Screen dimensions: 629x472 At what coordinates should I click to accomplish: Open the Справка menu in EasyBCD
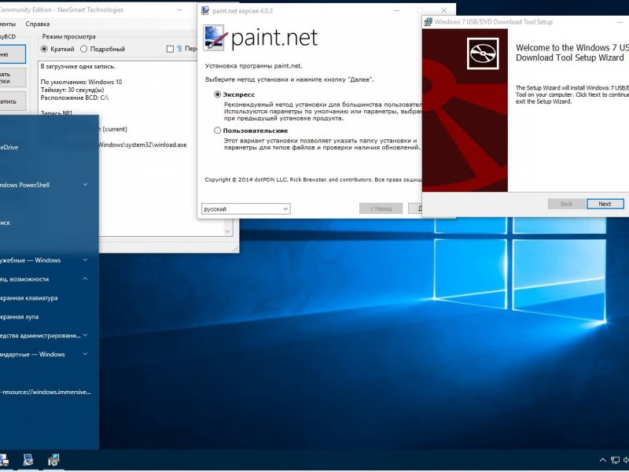(38, 24)
